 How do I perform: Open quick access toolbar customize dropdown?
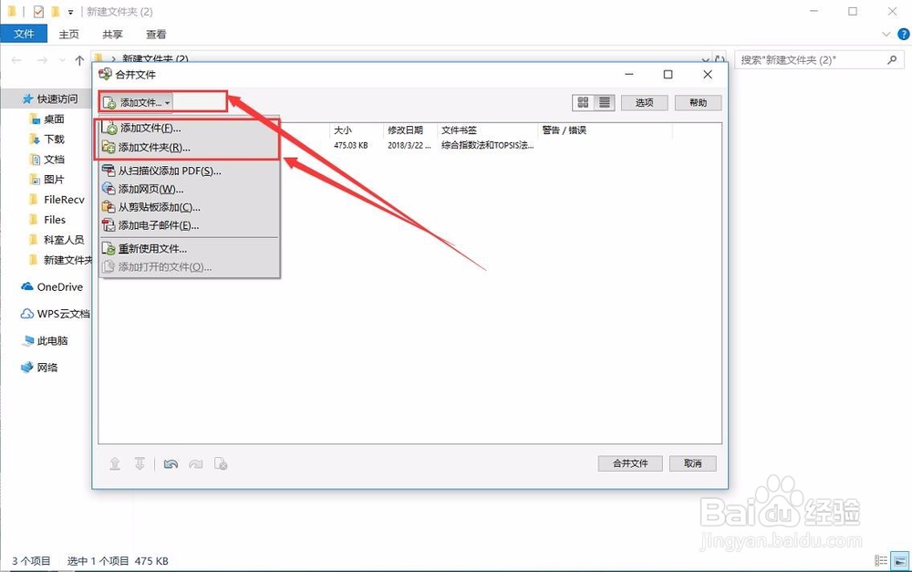[70, 12]
